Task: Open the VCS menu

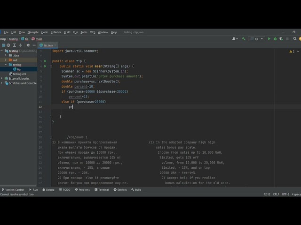Action: tap(93, 32)
